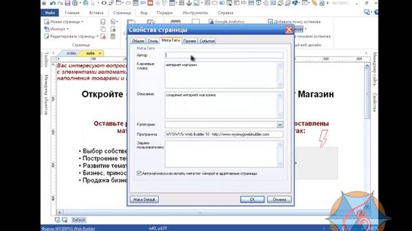Click the first view icon left of Default
The width and height of the screenshot is (412, 231).
pyautogui.click(x=57, y=220)
